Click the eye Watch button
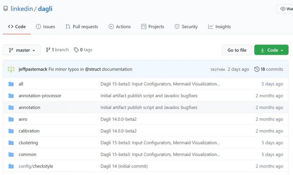 285,9
